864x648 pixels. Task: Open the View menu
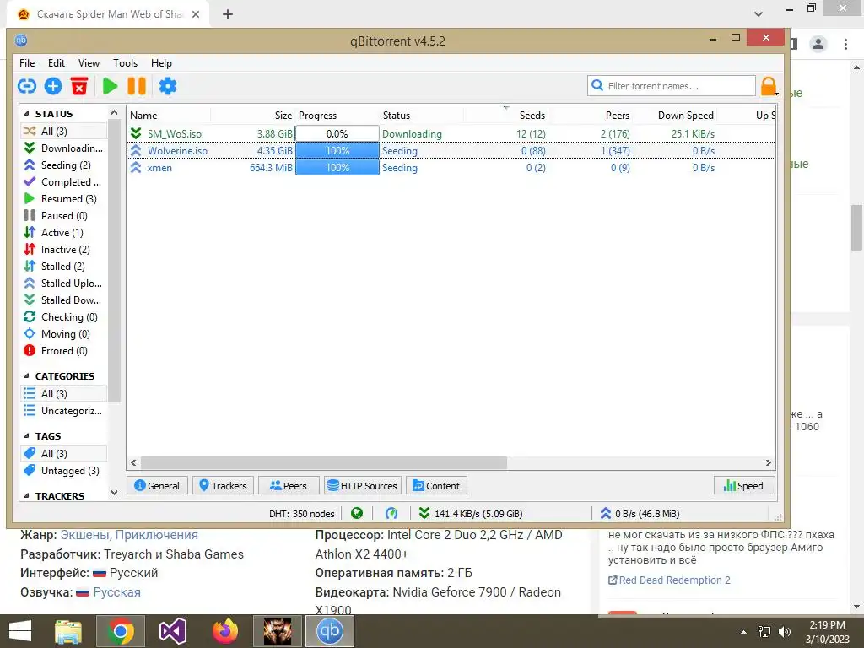[x=89, y=63]
